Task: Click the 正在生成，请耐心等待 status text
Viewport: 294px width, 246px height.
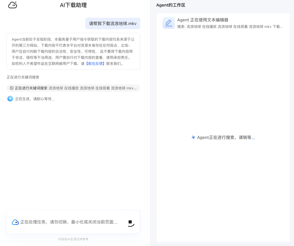Action: [x=35, y=99]
